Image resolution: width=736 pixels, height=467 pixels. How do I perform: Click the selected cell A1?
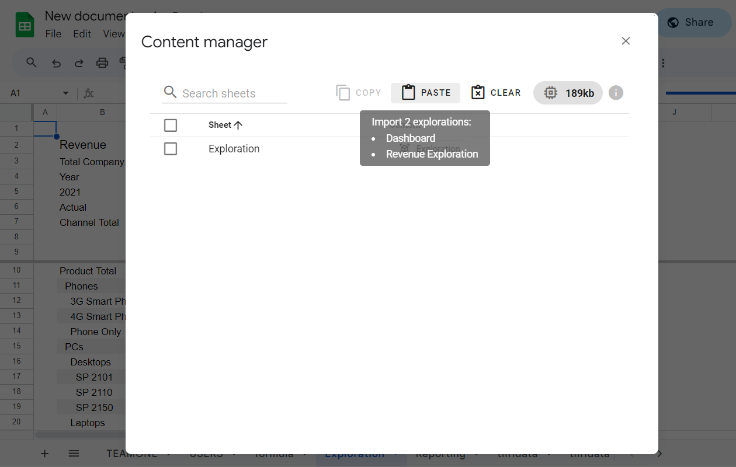(x=45, y=128)
